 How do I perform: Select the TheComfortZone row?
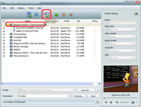coord(51,56)
